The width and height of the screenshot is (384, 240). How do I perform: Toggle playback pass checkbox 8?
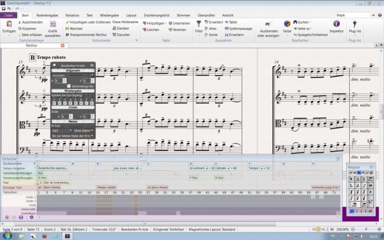point(92,102)
